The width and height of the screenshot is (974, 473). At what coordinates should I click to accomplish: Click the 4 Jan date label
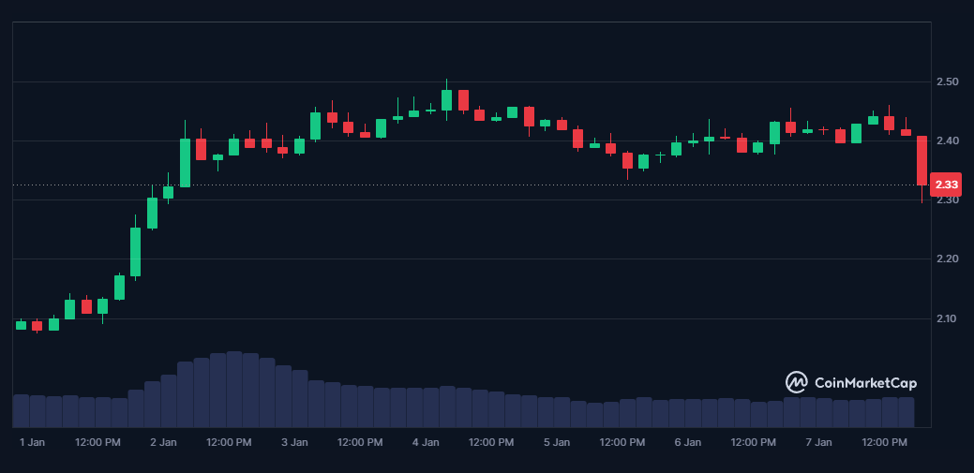426,443
